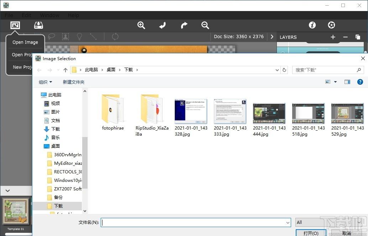Collapse the templates panel chevron
The image size is (368, 236).
pos(8,191)
